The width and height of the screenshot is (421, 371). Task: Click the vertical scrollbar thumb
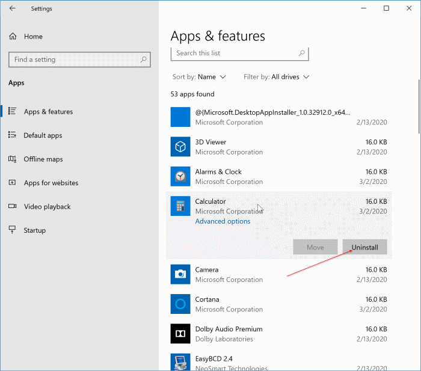coord(419,106)
